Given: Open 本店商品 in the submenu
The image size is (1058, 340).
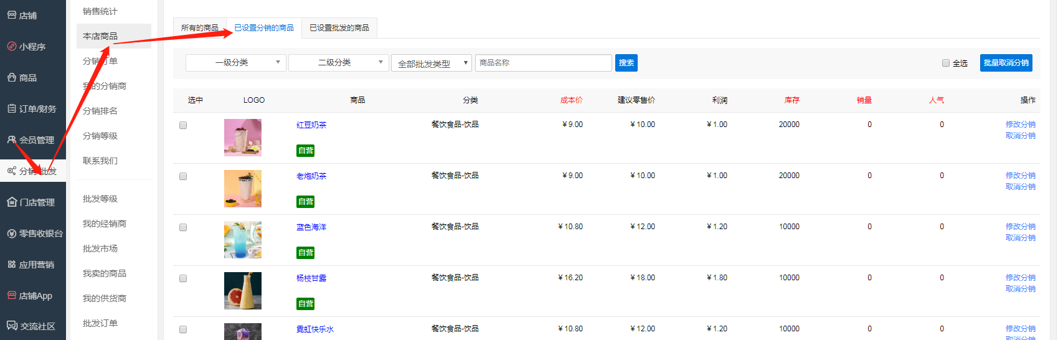Looking at the screenshot, I should pos(114,36).
